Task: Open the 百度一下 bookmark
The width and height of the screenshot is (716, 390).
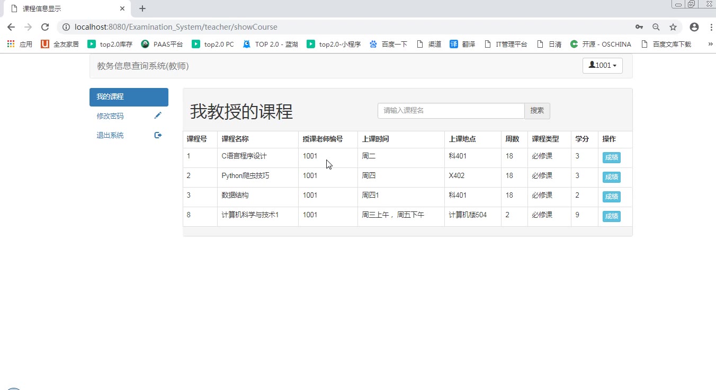Action: tap(389, 45)
